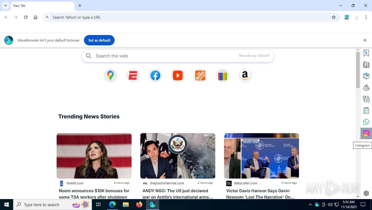Click Set as default button
Image resolution: width=372 pixels, height=210 pixels.
99,40
